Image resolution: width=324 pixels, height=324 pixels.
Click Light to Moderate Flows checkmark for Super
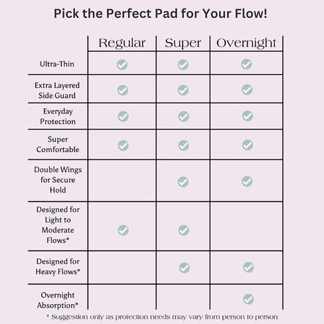[x=183, y=230]
